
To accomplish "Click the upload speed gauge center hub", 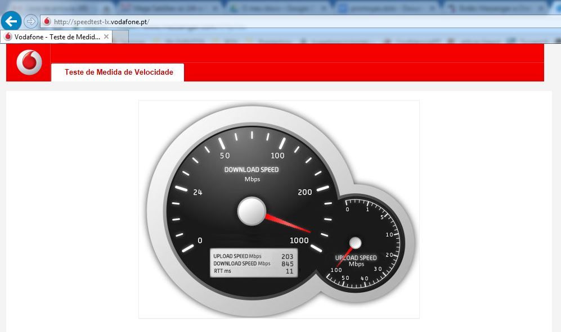I will click(355, 243).
